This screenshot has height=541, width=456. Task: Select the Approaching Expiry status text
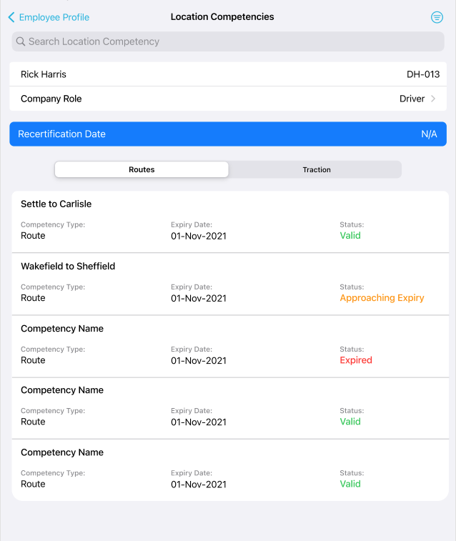382,298
